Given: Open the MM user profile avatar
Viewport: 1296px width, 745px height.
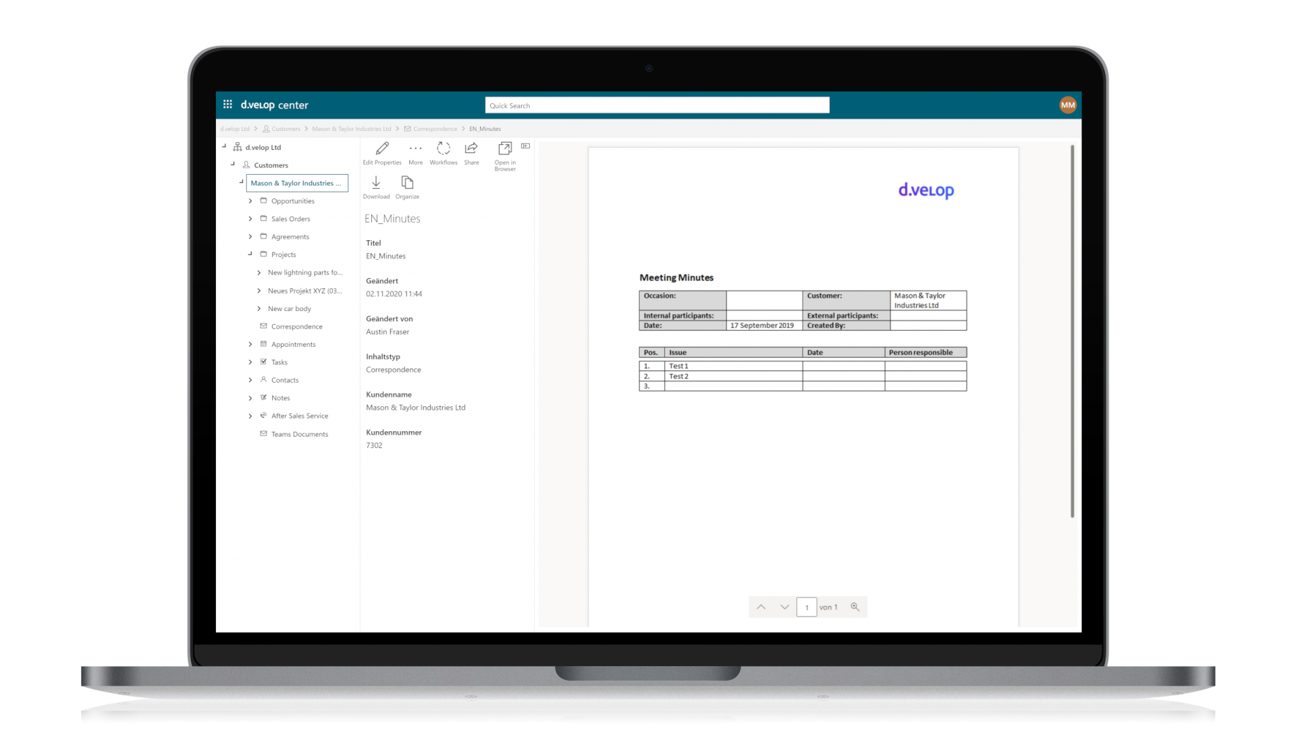Looking at the screenshot, I should point(1069,105).
